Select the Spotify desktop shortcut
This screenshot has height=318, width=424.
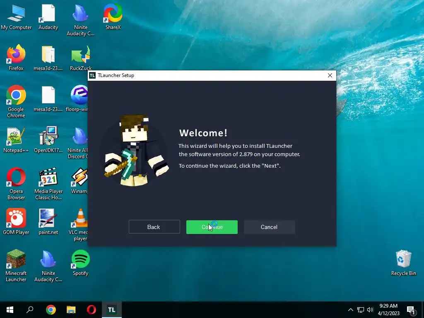click(x=81, y=263)
